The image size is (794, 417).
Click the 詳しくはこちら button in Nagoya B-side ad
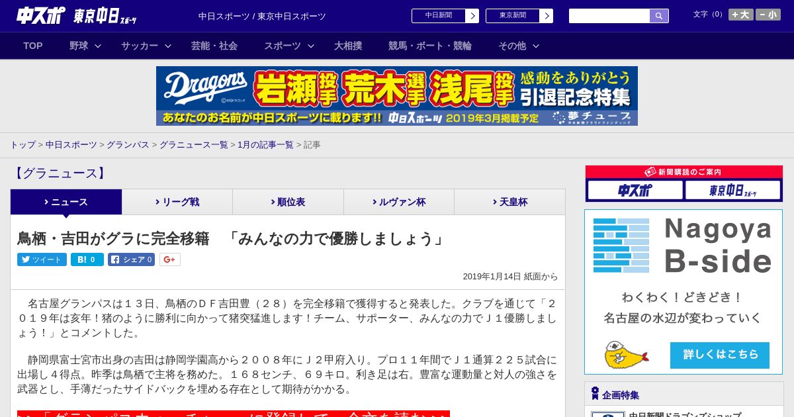pos(720,355)
